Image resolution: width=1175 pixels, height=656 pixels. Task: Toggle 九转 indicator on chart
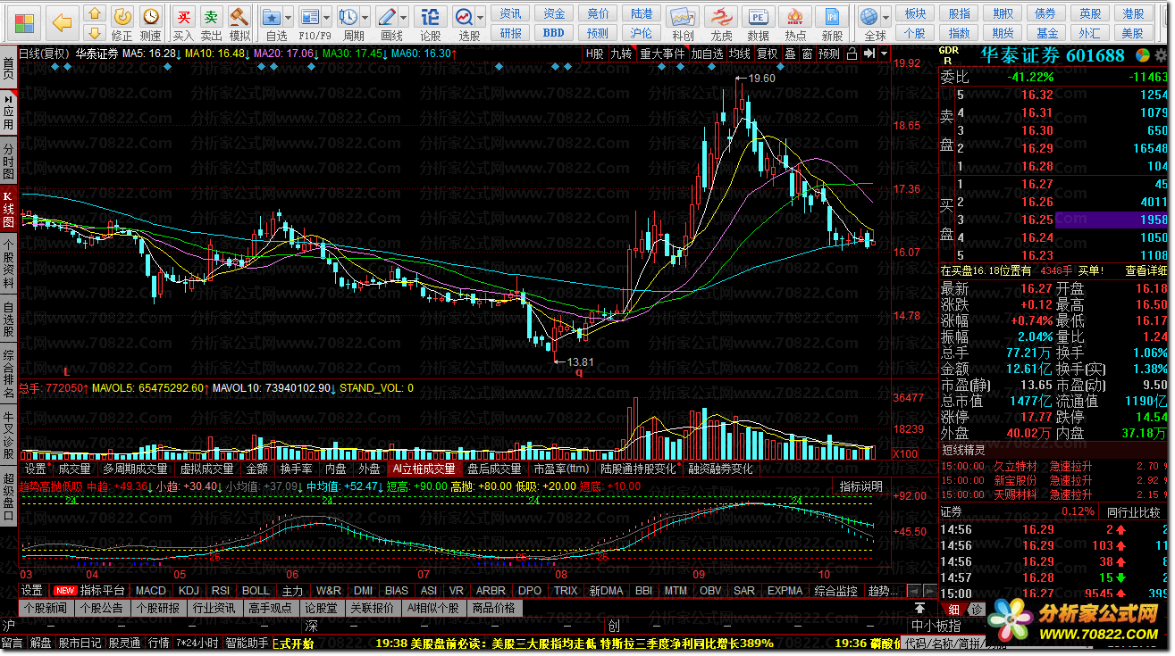(622, 54)
